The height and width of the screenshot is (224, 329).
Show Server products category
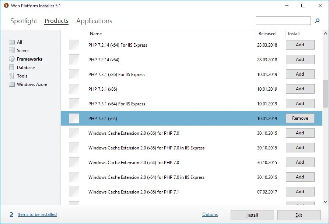point(23,50)
